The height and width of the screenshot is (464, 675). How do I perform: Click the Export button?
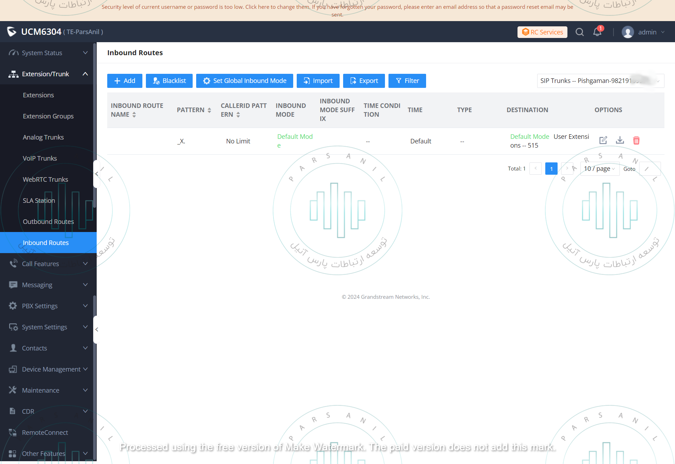364,81
